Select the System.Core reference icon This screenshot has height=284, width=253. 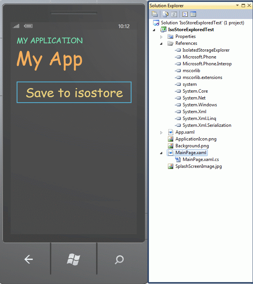click(x=178, y=91)
